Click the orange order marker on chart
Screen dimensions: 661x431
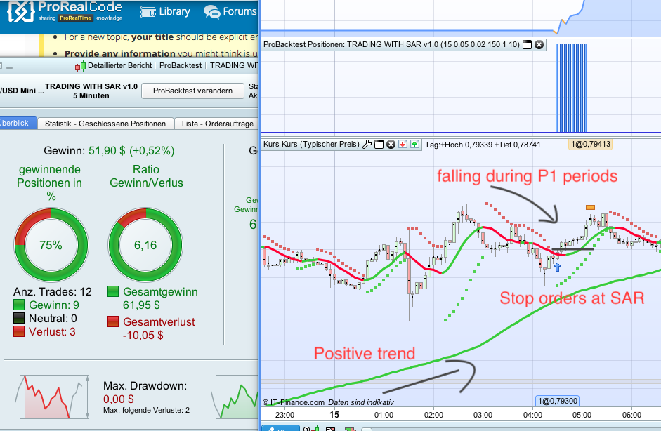(x=590, y=207)
